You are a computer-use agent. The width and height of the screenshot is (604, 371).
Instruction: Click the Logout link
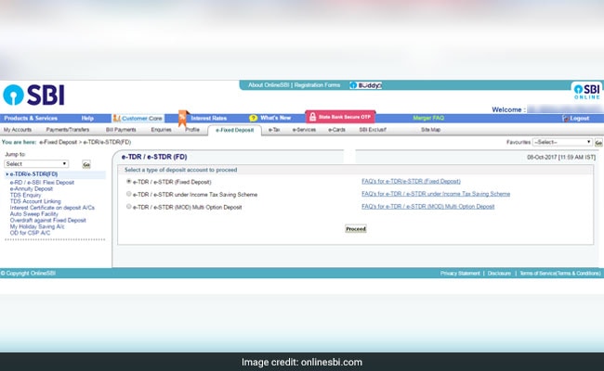(x=579, y=119)
